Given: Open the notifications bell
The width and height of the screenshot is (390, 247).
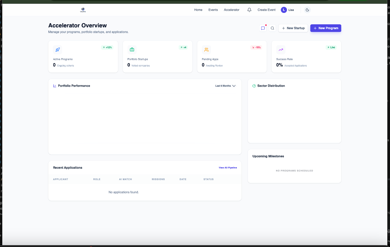Looking at the screenshot, I should [249, 10].
